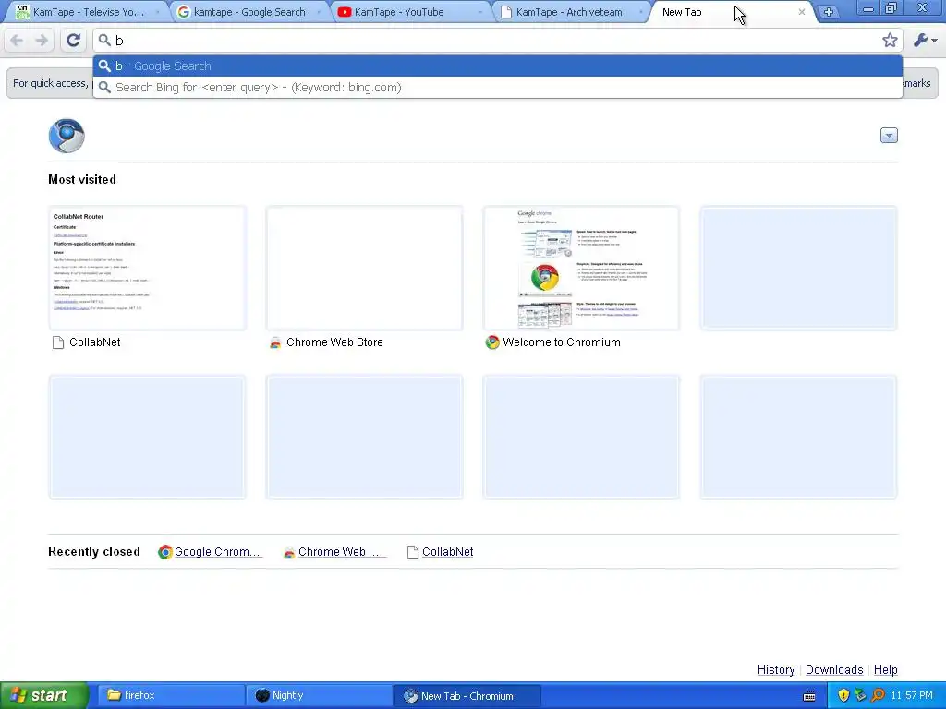Screen dimensions: 946x709
Task: Open the CollabNet thumbnail
Action: pos(147,269)
